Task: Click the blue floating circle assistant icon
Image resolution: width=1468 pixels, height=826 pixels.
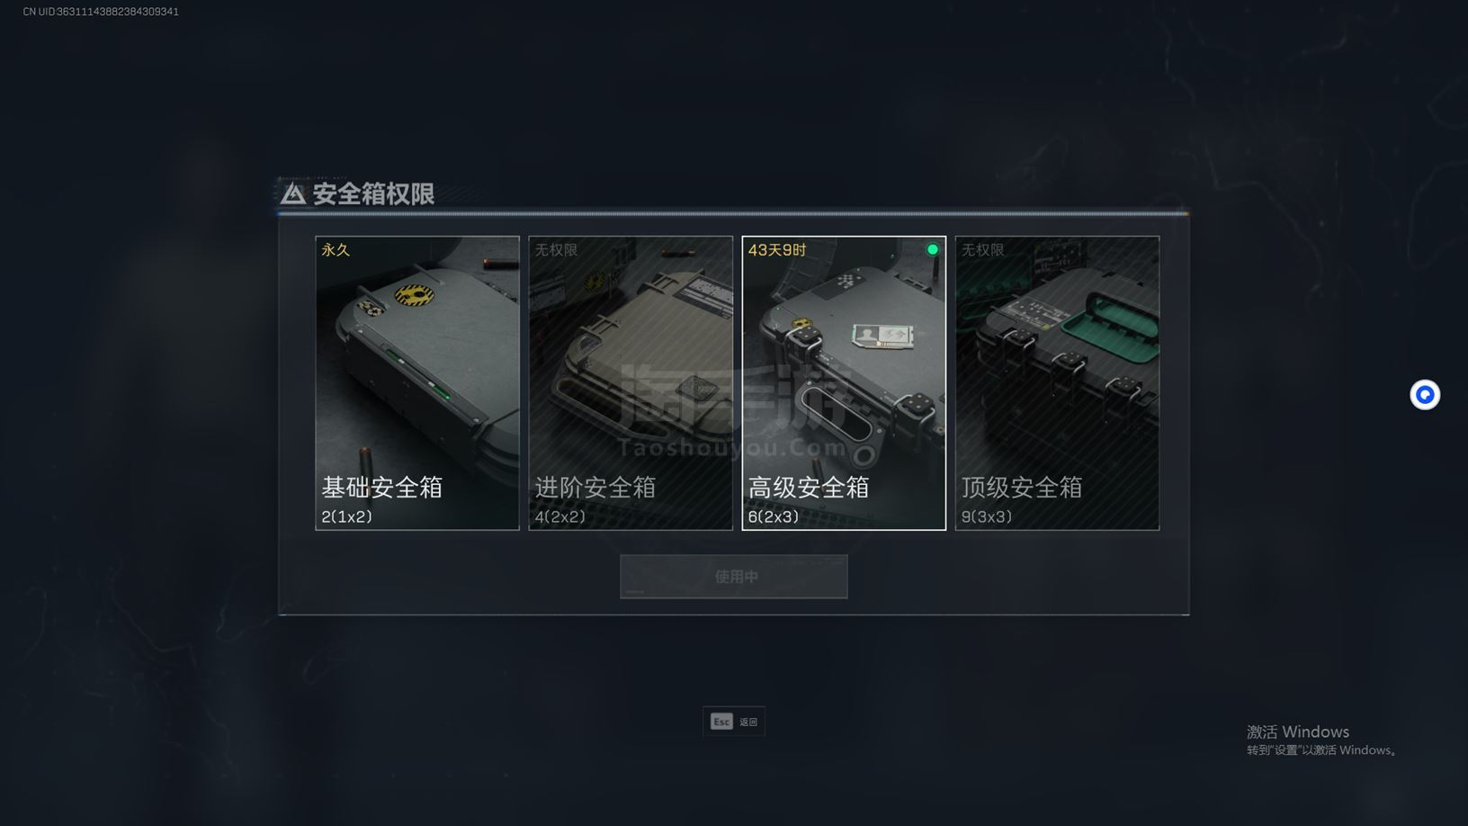Action: 1425,395
